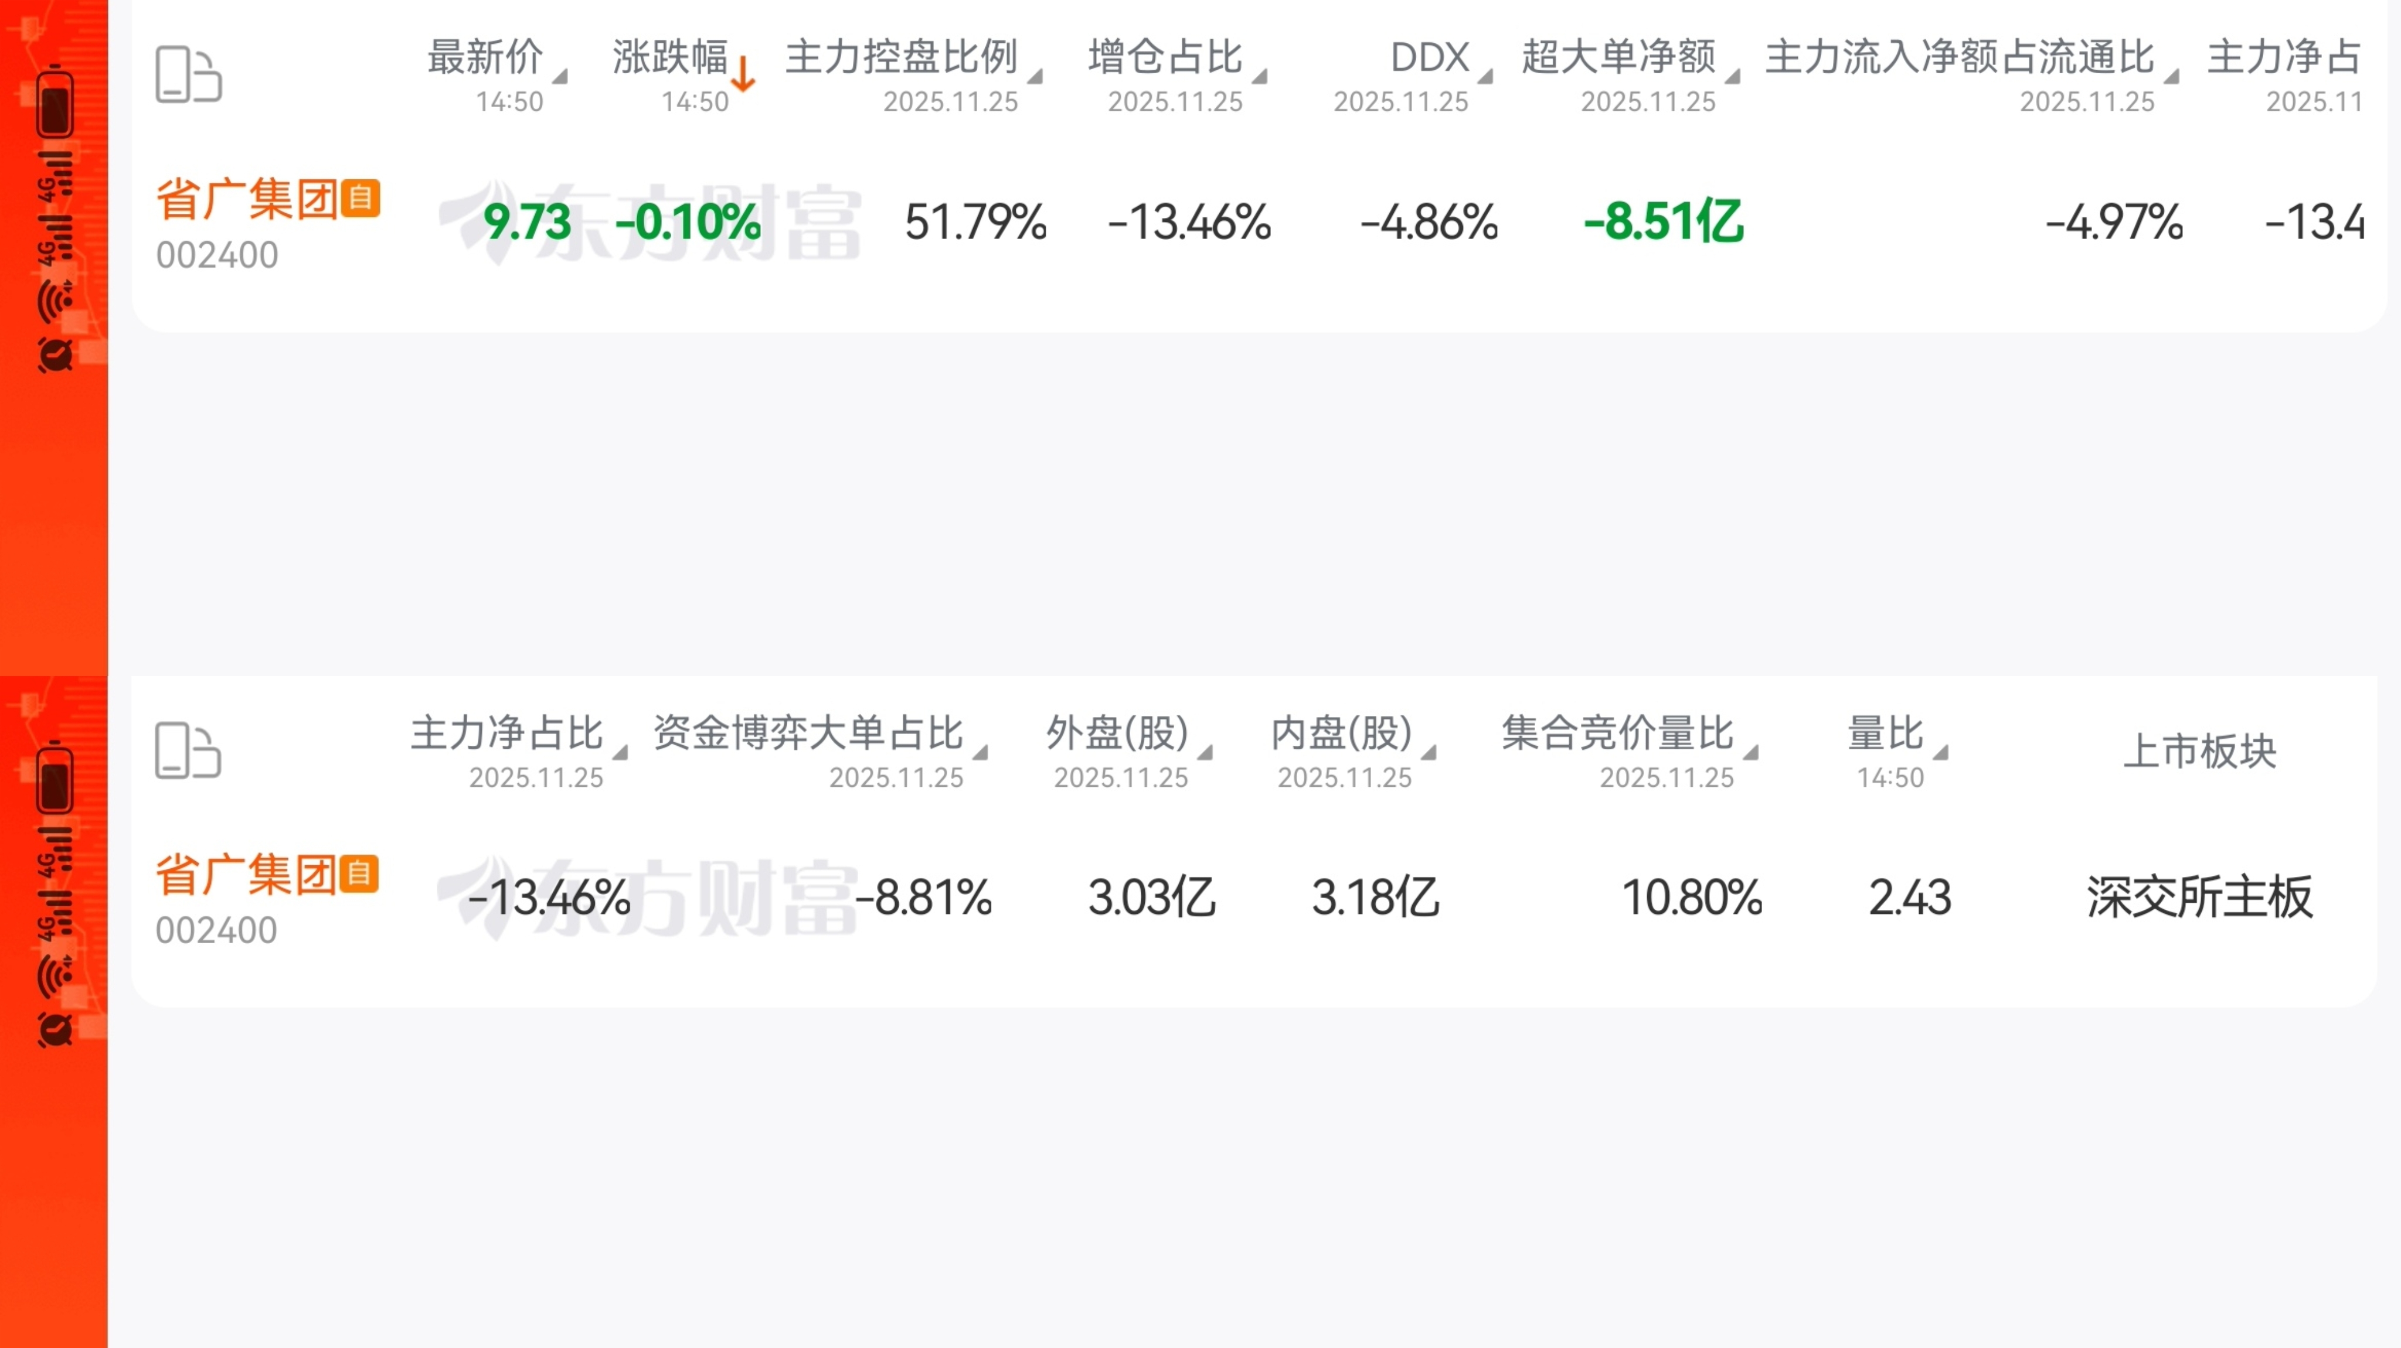The width and height of the screenshot is (2401, 1348).
Task: Open stock code 002400 in bottom table
Action: coord(216,930)
